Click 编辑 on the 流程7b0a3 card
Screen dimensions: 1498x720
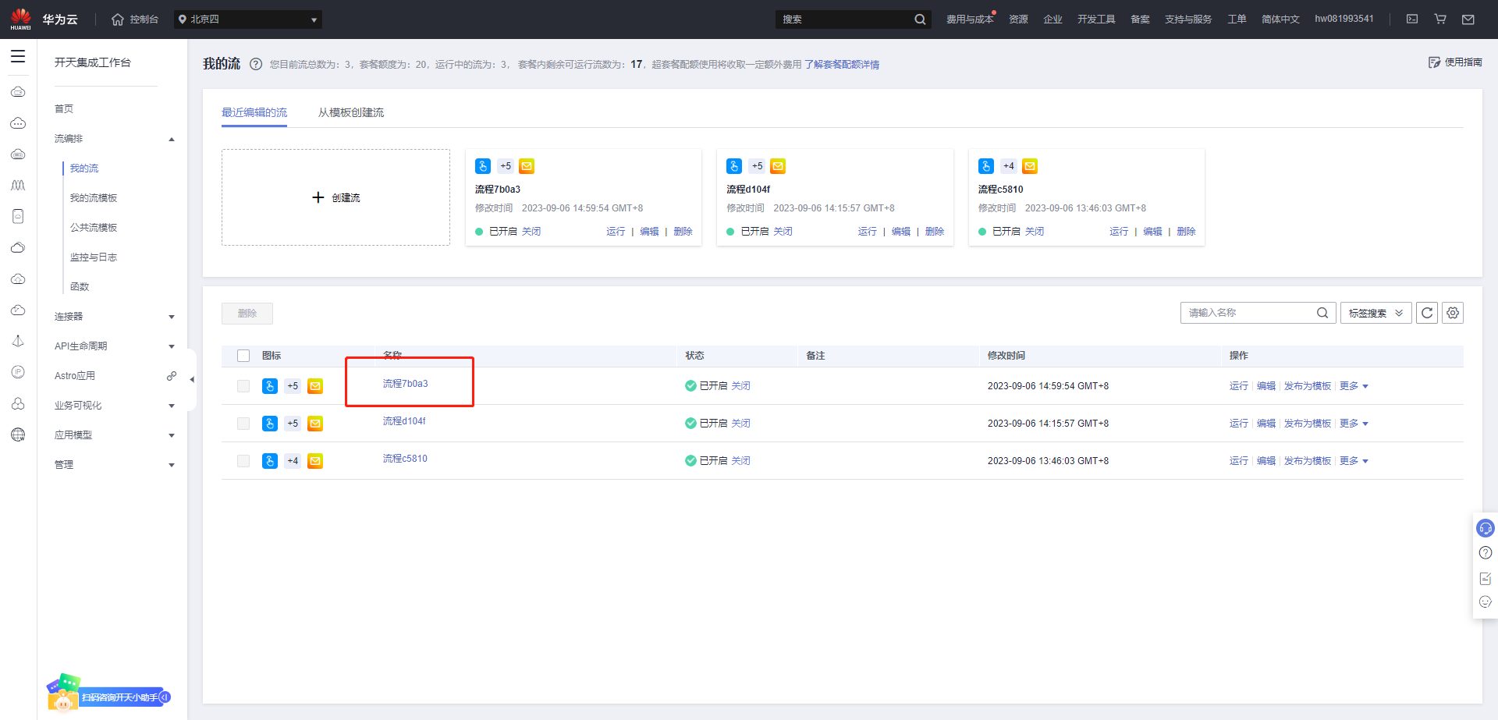pos(649,232)
